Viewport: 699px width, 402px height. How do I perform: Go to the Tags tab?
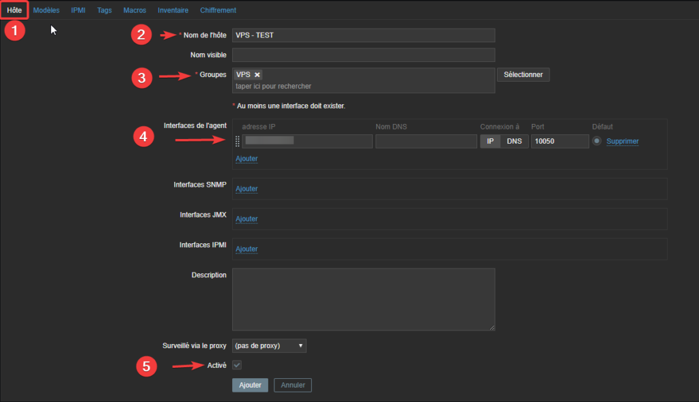[104, 10]
